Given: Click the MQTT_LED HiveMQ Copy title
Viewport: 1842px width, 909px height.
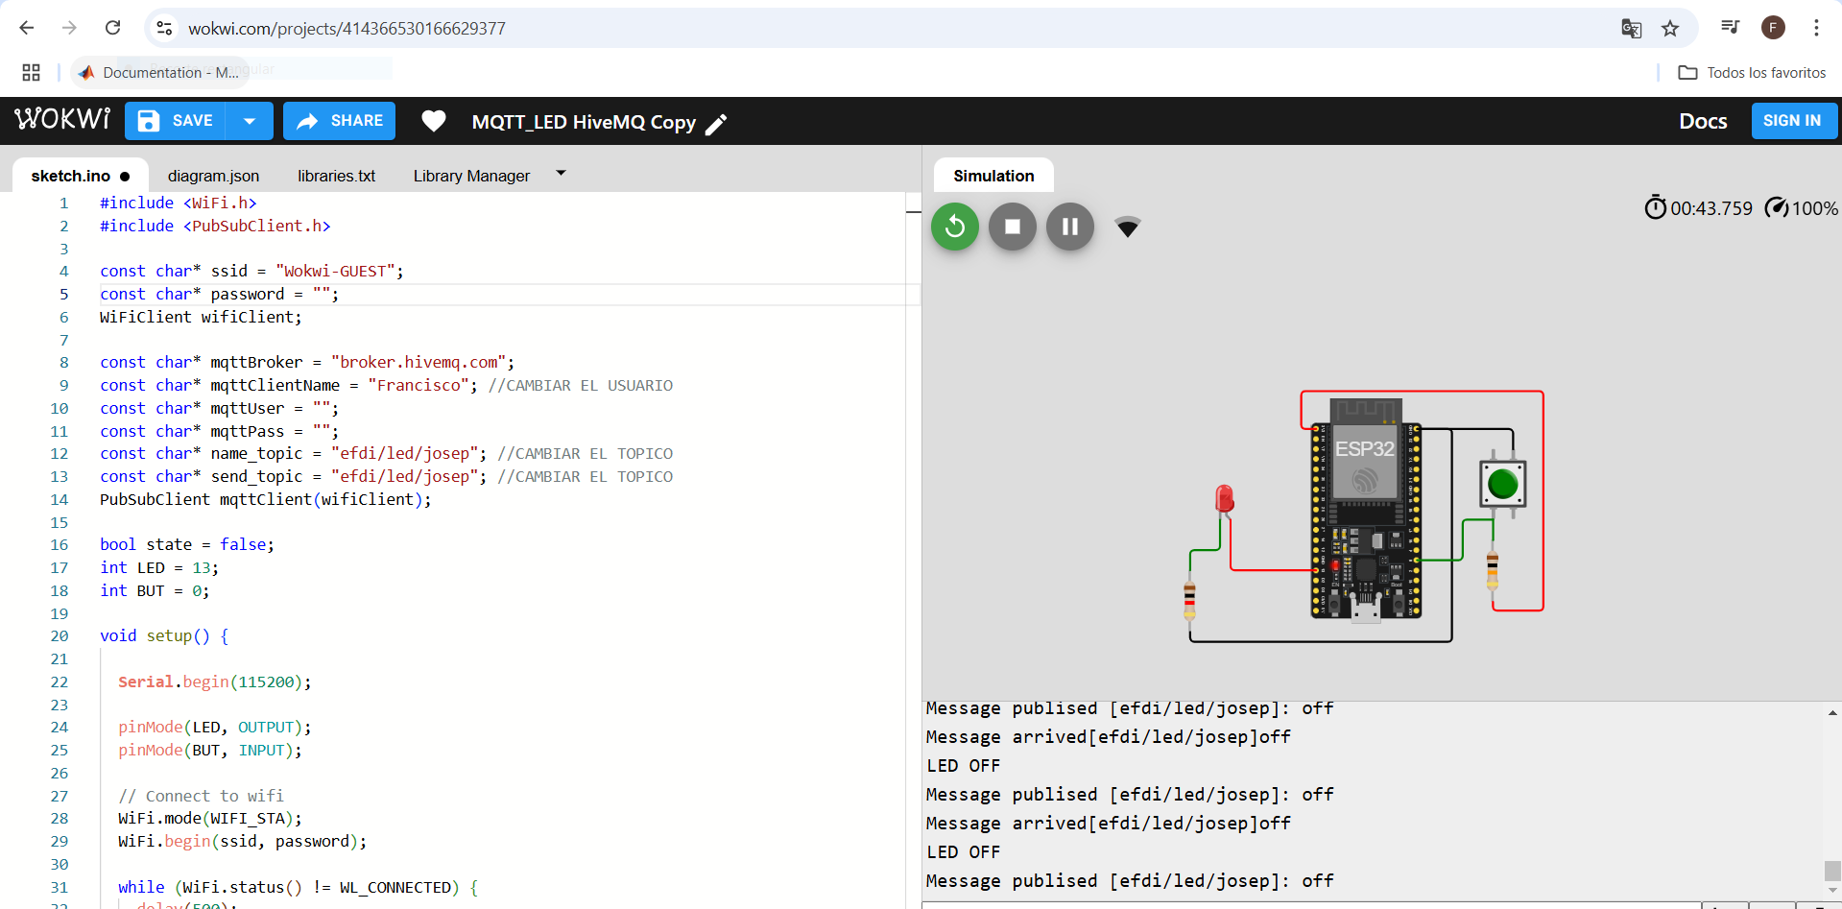Looking at the screenshot, I should 584,122.
